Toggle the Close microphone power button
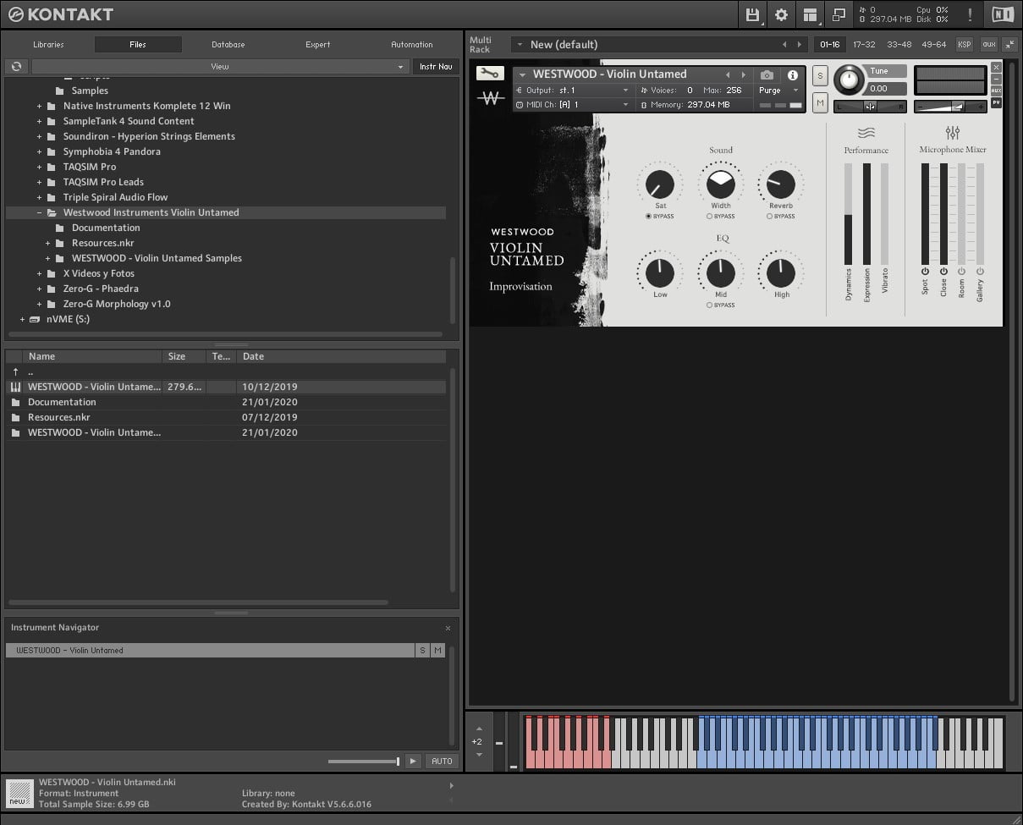This screenshot has width=1023, height=825. [x=943, y=272]
